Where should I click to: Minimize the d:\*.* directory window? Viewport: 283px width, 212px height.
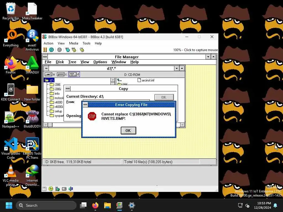pos(177,68)
